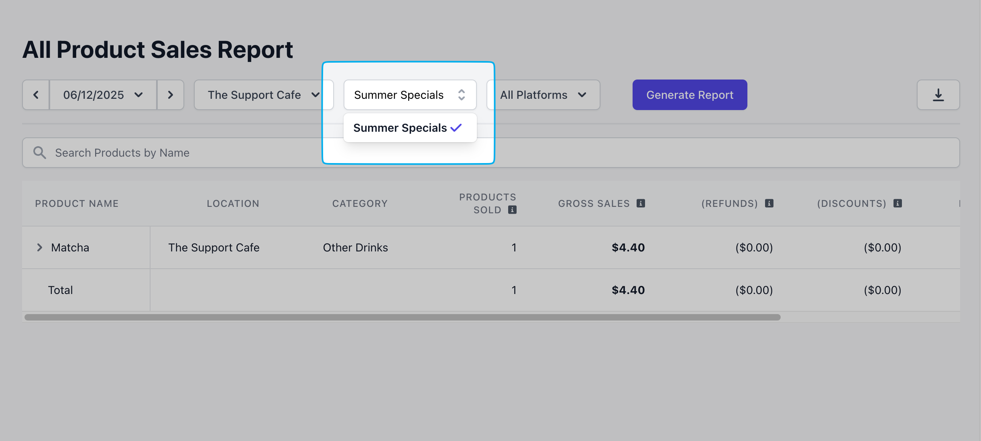Click the Discounts info icon

click(898, 203)
